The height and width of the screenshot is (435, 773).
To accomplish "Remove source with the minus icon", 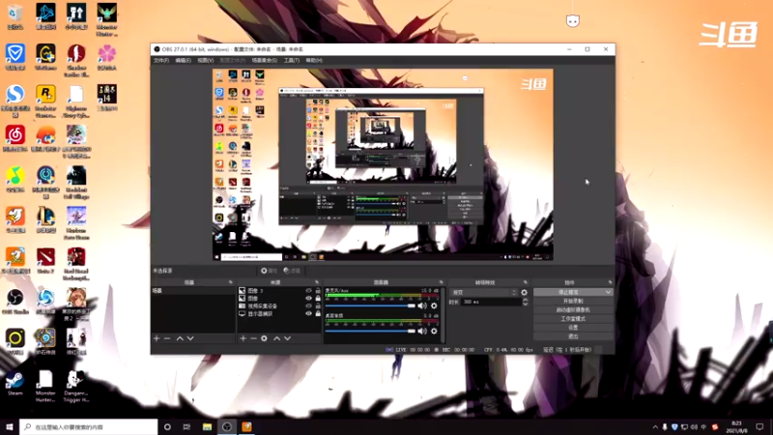I will (253, 338).
